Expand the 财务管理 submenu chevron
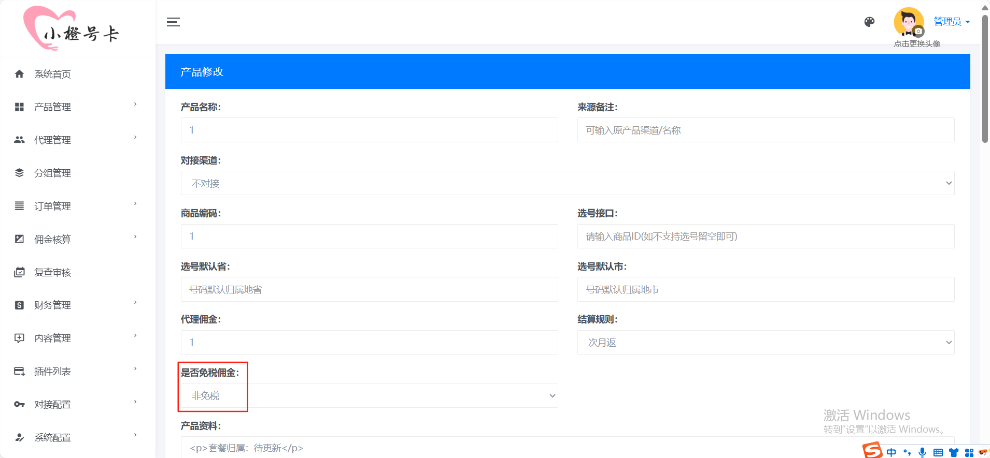The width and height of the screenshot is (990, 458). tap(135, 303)
